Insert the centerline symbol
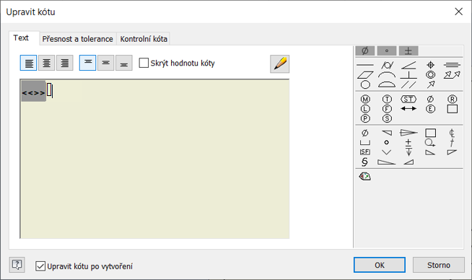 [452, 133]
